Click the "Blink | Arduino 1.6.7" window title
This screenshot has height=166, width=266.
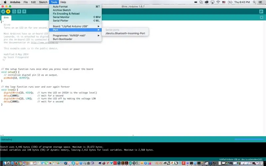pos(133,6)
